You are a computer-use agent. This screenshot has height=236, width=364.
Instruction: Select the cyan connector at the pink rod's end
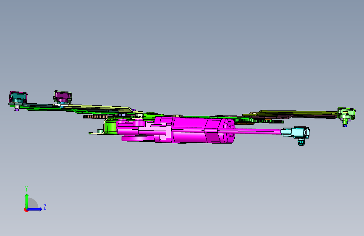click(x=295, y=132)
